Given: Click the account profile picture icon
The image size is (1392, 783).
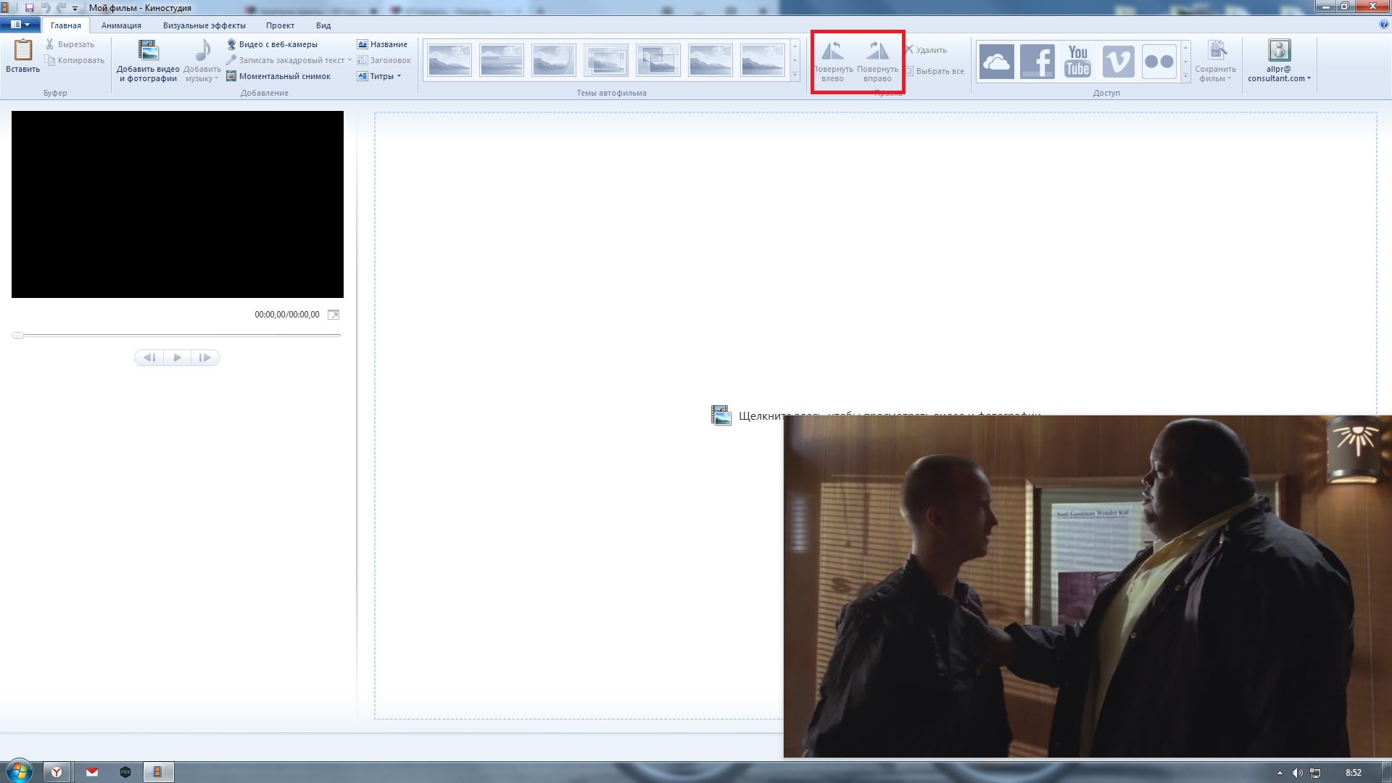Looking at the screenshot, I should pyautogui.click(x=1279, y=50).
